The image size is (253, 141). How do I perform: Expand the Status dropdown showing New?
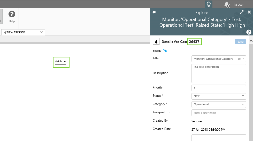pyautogui.click(x=219, y=96)
